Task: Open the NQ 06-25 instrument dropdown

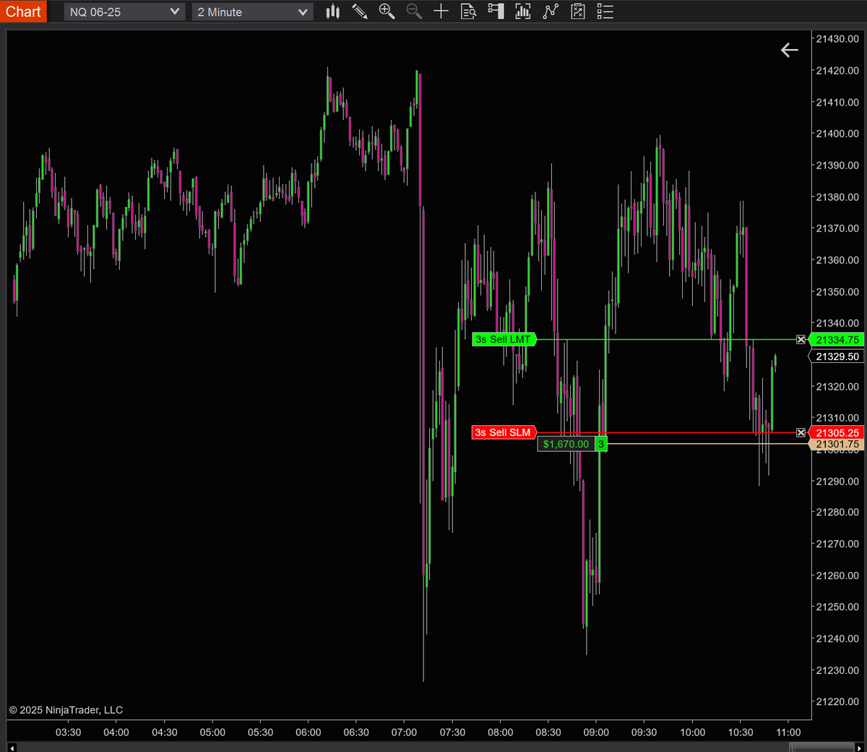Action: (124, 12)
